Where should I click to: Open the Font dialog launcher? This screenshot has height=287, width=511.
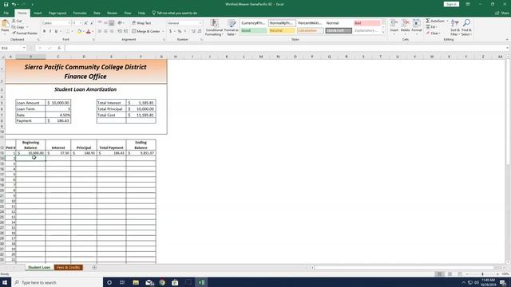pos(93,39)
